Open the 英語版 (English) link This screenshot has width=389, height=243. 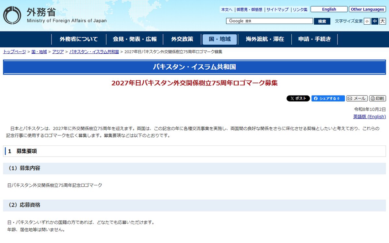370,117
